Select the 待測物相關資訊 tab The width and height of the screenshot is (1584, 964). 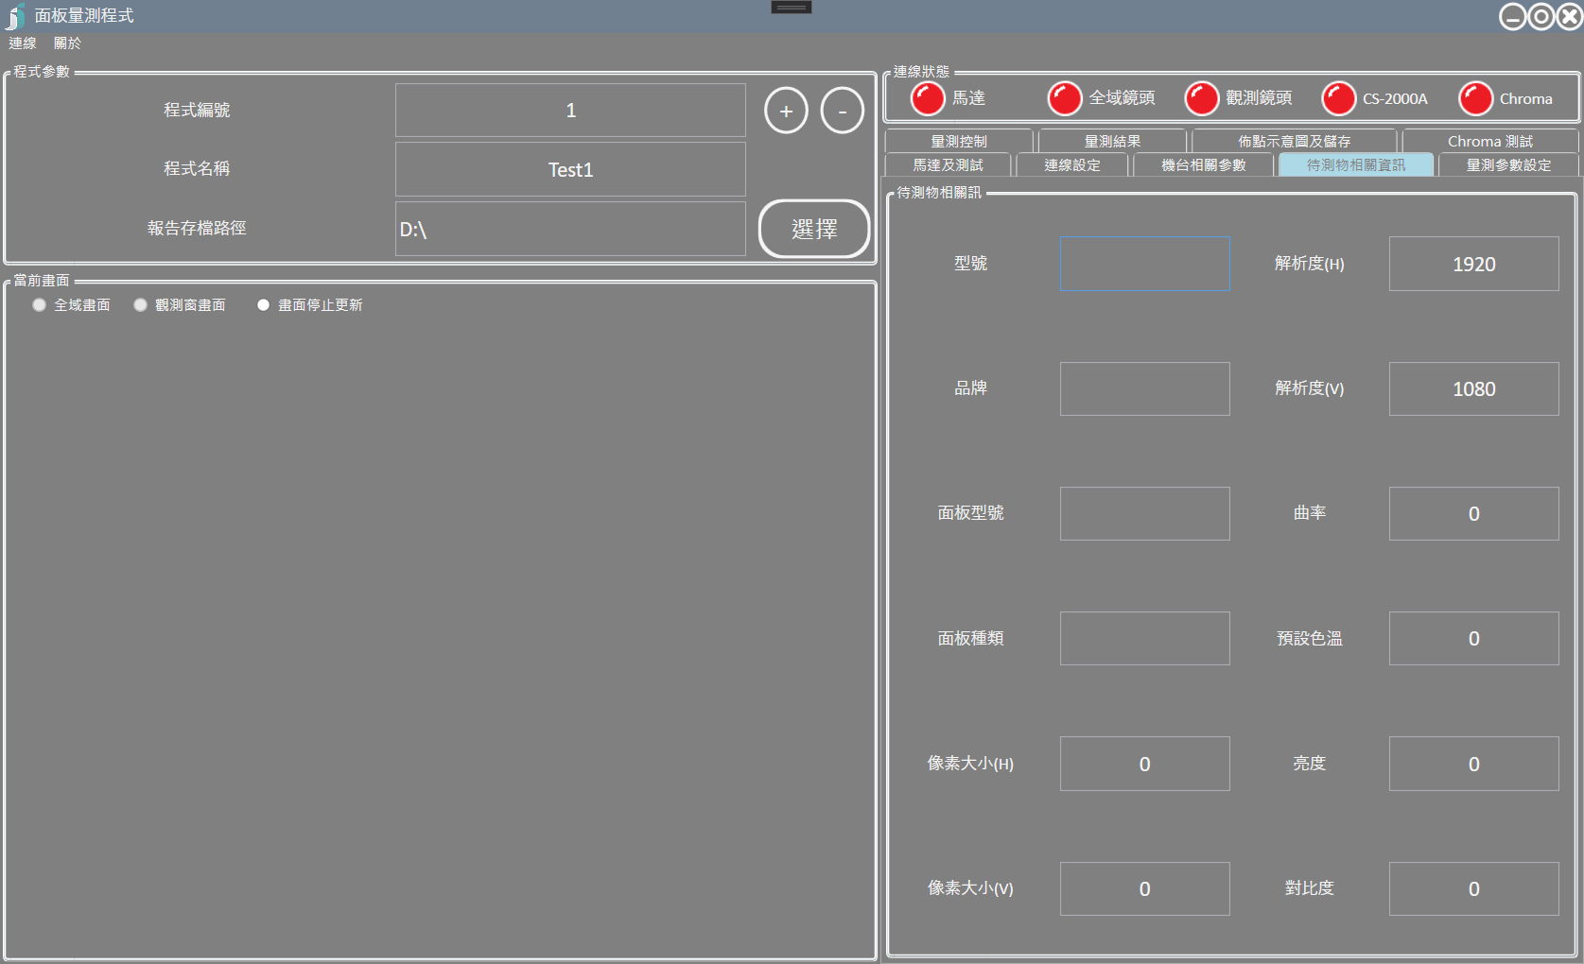[1356, 165]
